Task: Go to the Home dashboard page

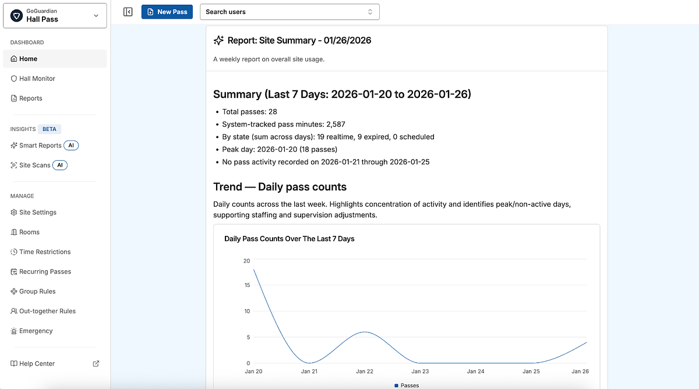Action: [x=28, y=59]
